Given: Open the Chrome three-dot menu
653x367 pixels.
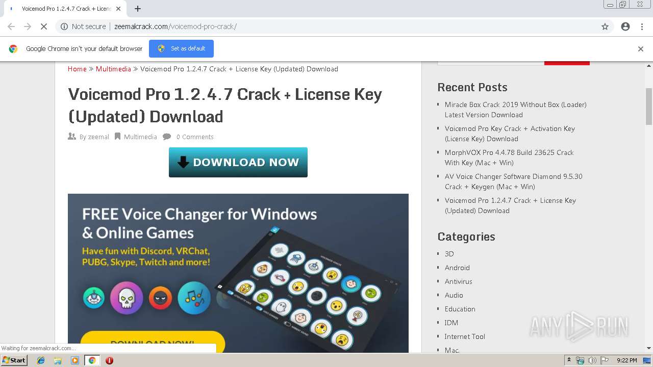Looking at the screenshot, I should [642, 27].
